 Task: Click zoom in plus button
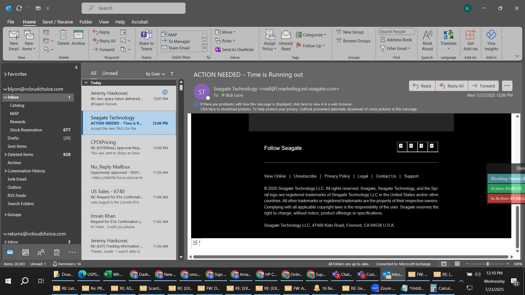(507, 264)
